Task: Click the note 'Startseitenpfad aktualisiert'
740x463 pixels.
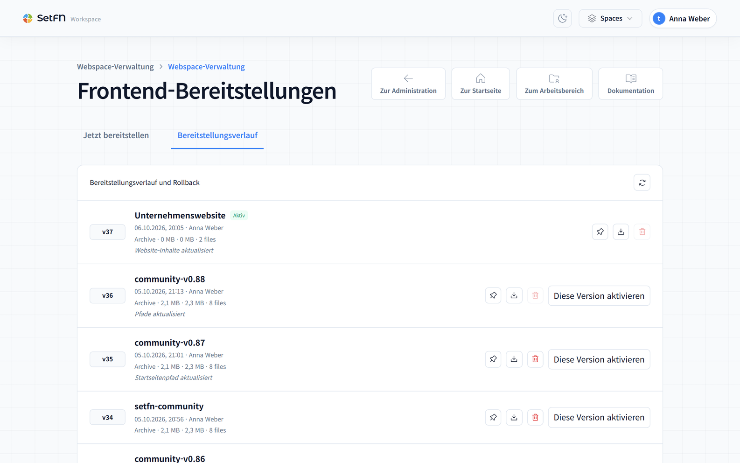Action: tap(174, 378)
